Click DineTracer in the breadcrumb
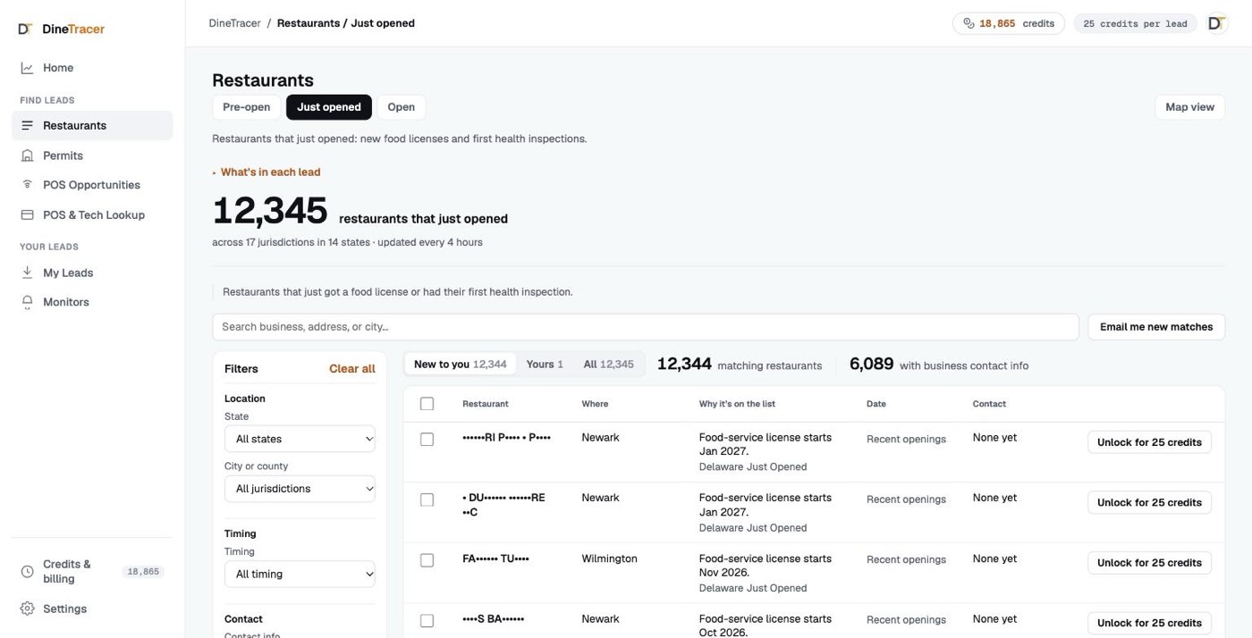Screen dimensions: 1252x638 pos(235,23)
